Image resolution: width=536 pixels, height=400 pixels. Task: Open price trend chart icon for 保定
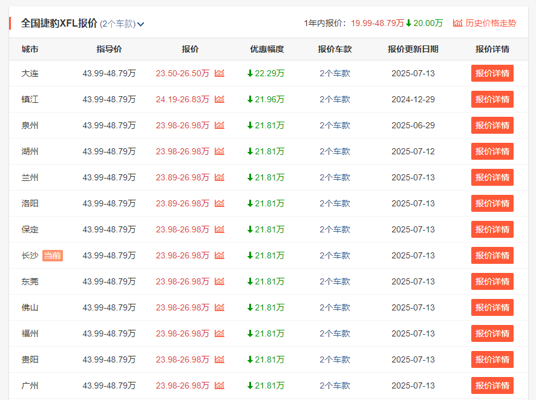tap(220, 229)
